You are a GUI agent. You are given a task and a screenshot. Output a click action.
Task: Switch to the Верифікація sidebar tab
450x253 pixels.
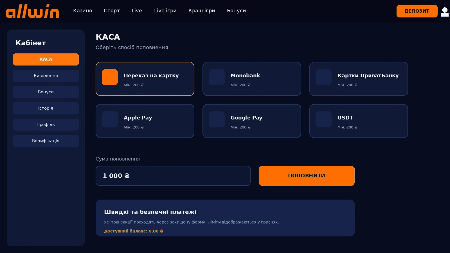(46, 141)
